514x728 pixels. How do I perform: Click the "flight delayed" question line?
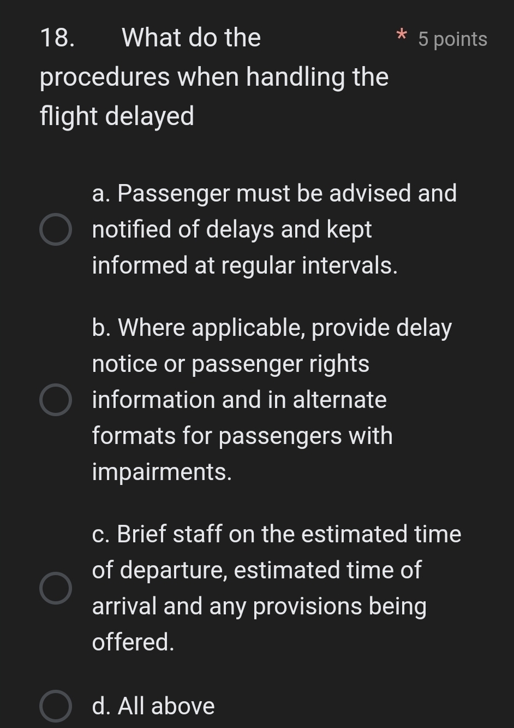117,116
